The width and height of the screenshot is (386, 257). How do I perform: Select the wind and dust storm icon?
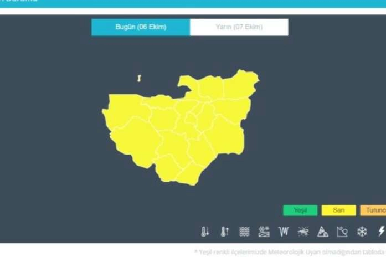tap(303, 232)
